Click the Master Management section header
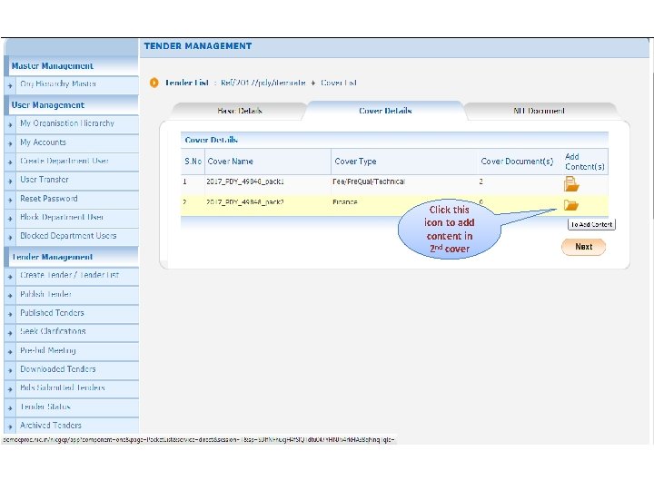654x490 pixels. point(53,66)
